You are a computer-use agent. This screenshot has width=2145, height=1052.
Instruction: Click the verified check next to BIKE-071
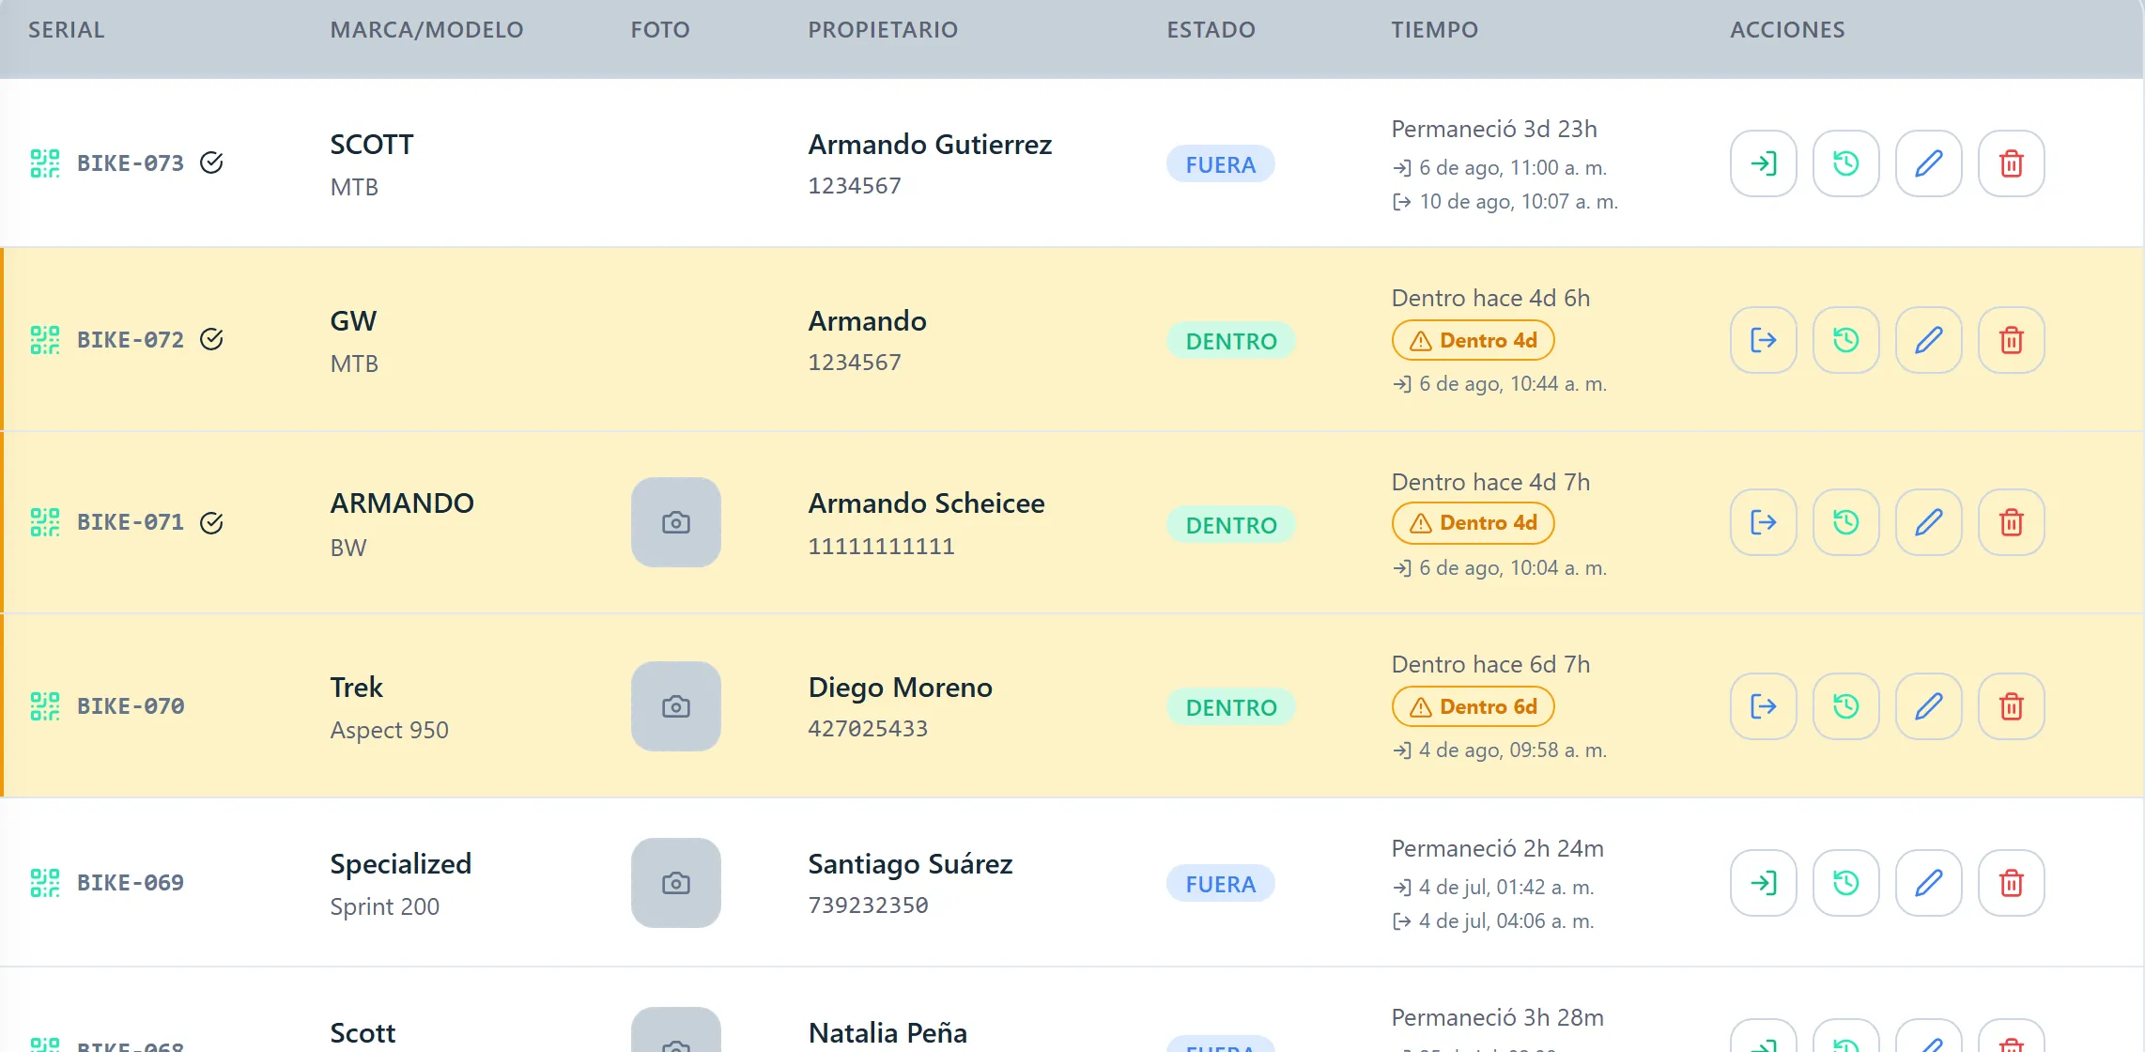pyautogui.click(x=211, y=522)
